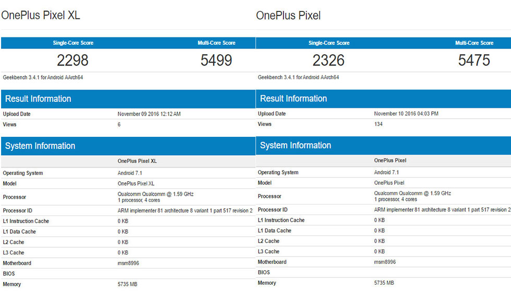Click the views count 134
Viewport: 511px width, 304px height.
(379, 124)
